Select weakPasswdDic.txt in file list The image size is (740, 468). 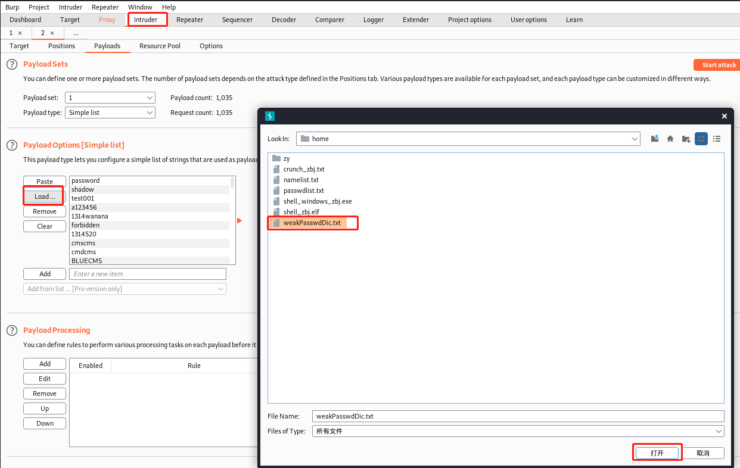coord(312,223)
